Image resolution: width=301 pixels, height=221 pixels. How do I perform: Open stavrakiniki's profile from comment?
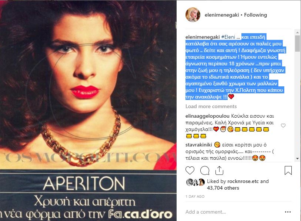click(x=199, y=145)
